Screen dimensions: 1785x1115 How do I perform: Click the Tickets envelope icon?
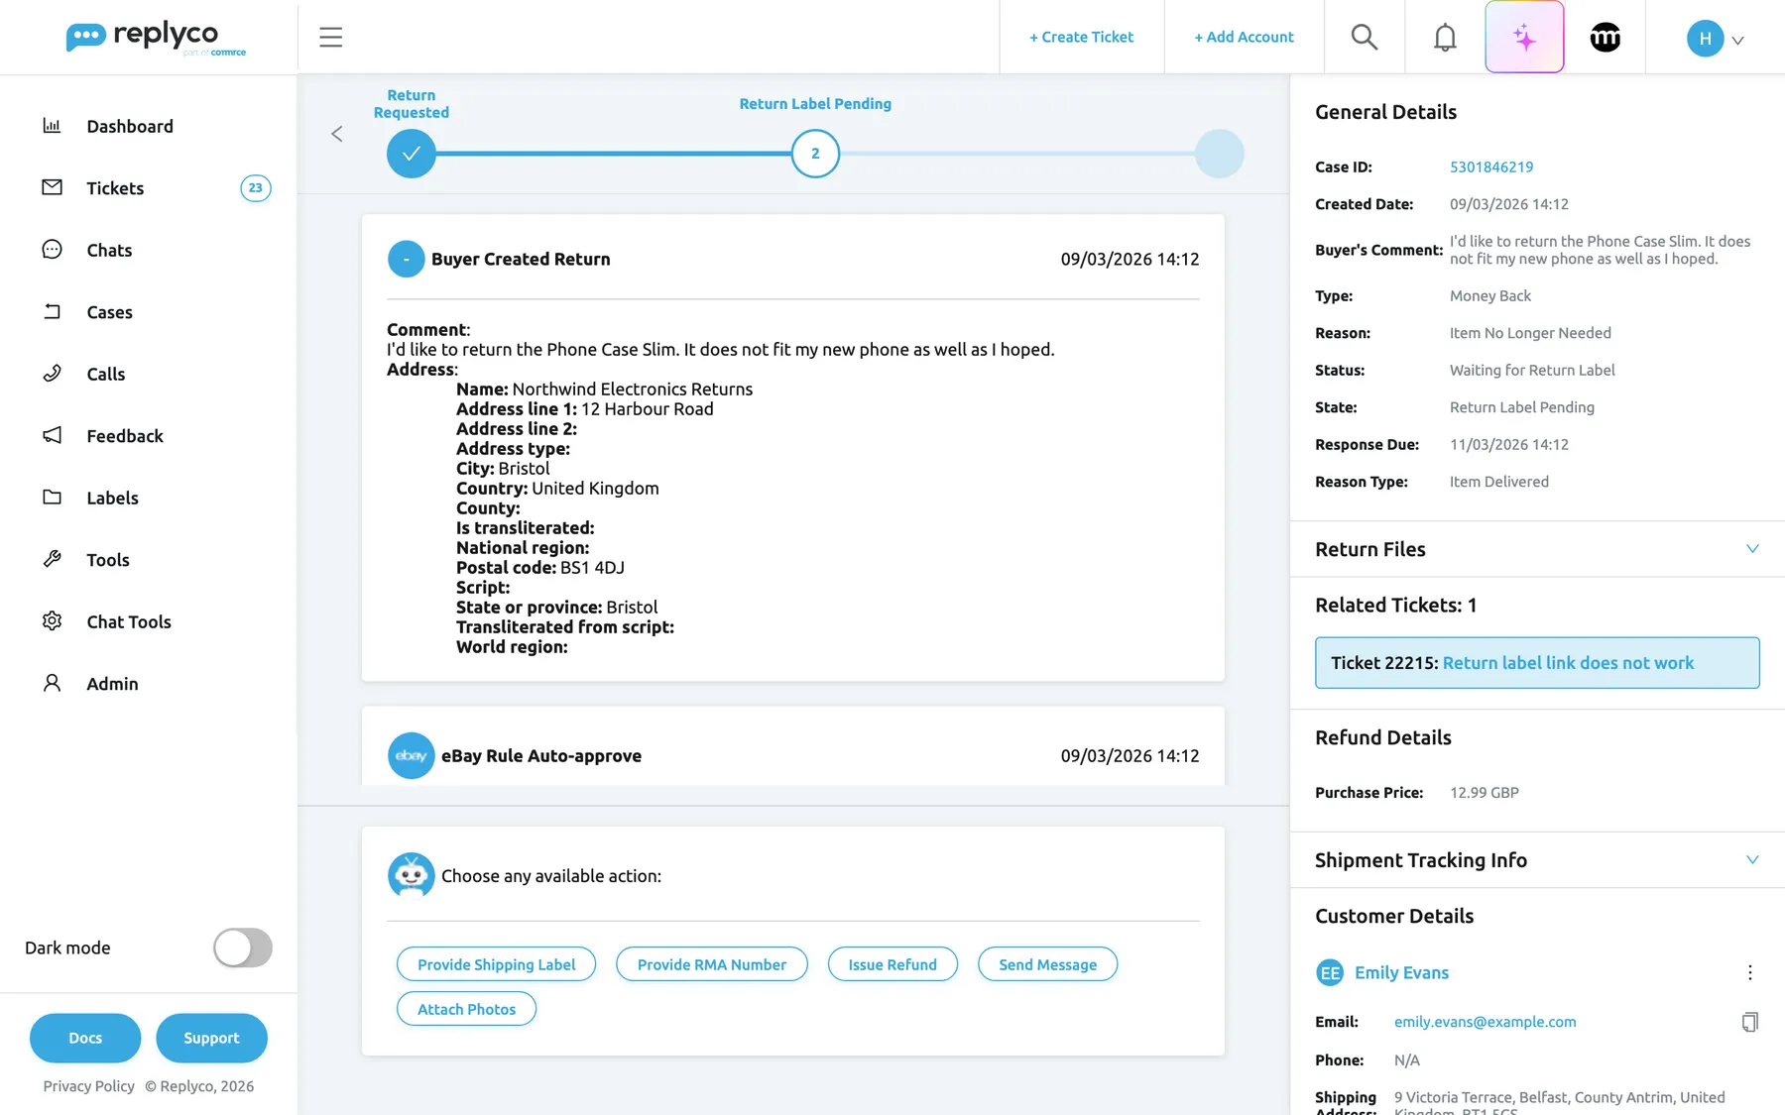point(52,187)
